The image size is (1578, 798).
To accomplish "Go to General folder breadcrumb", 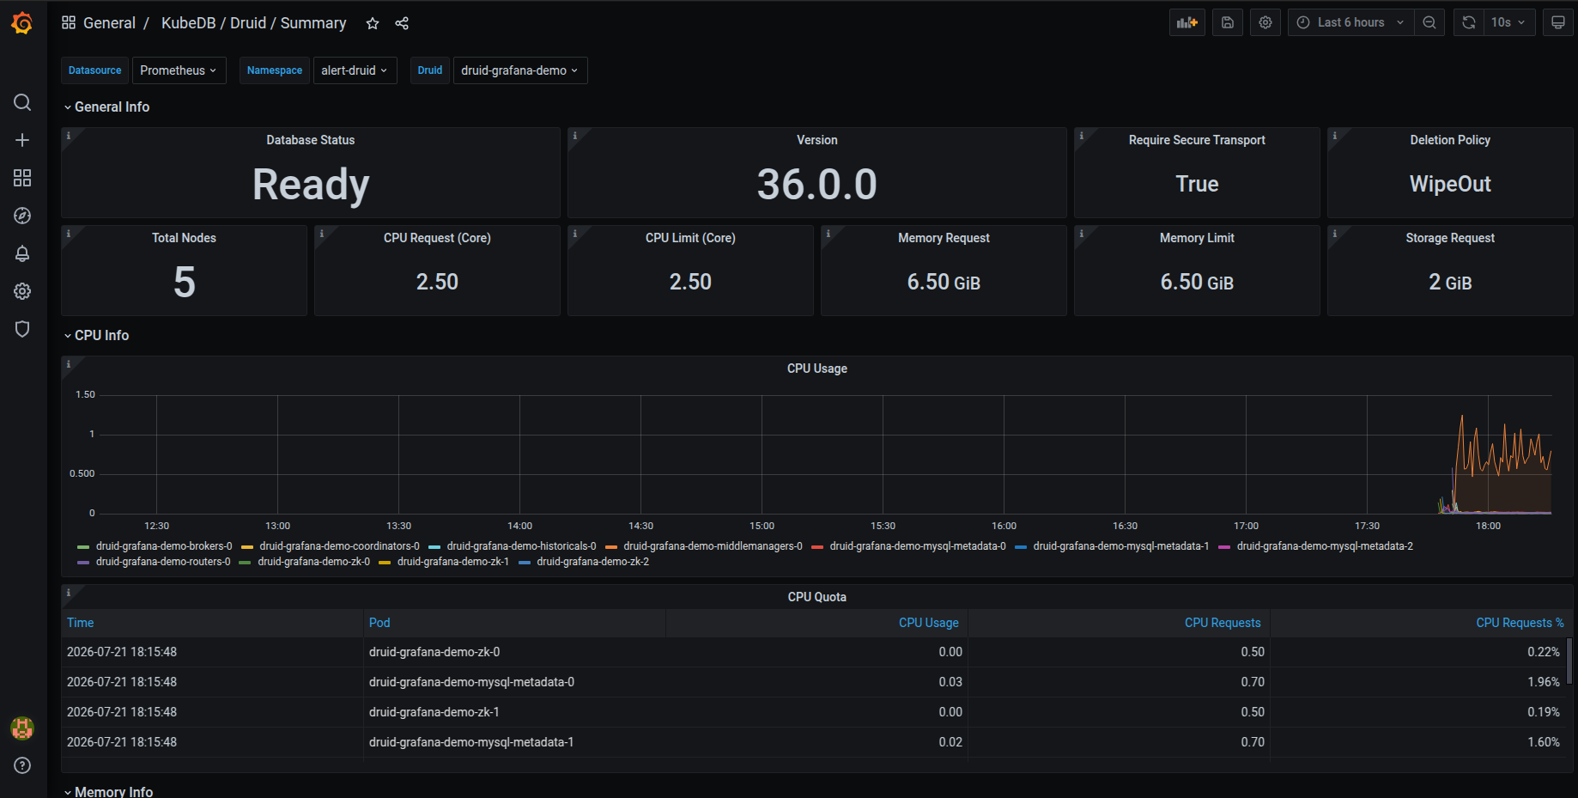I will pos(109,23).
